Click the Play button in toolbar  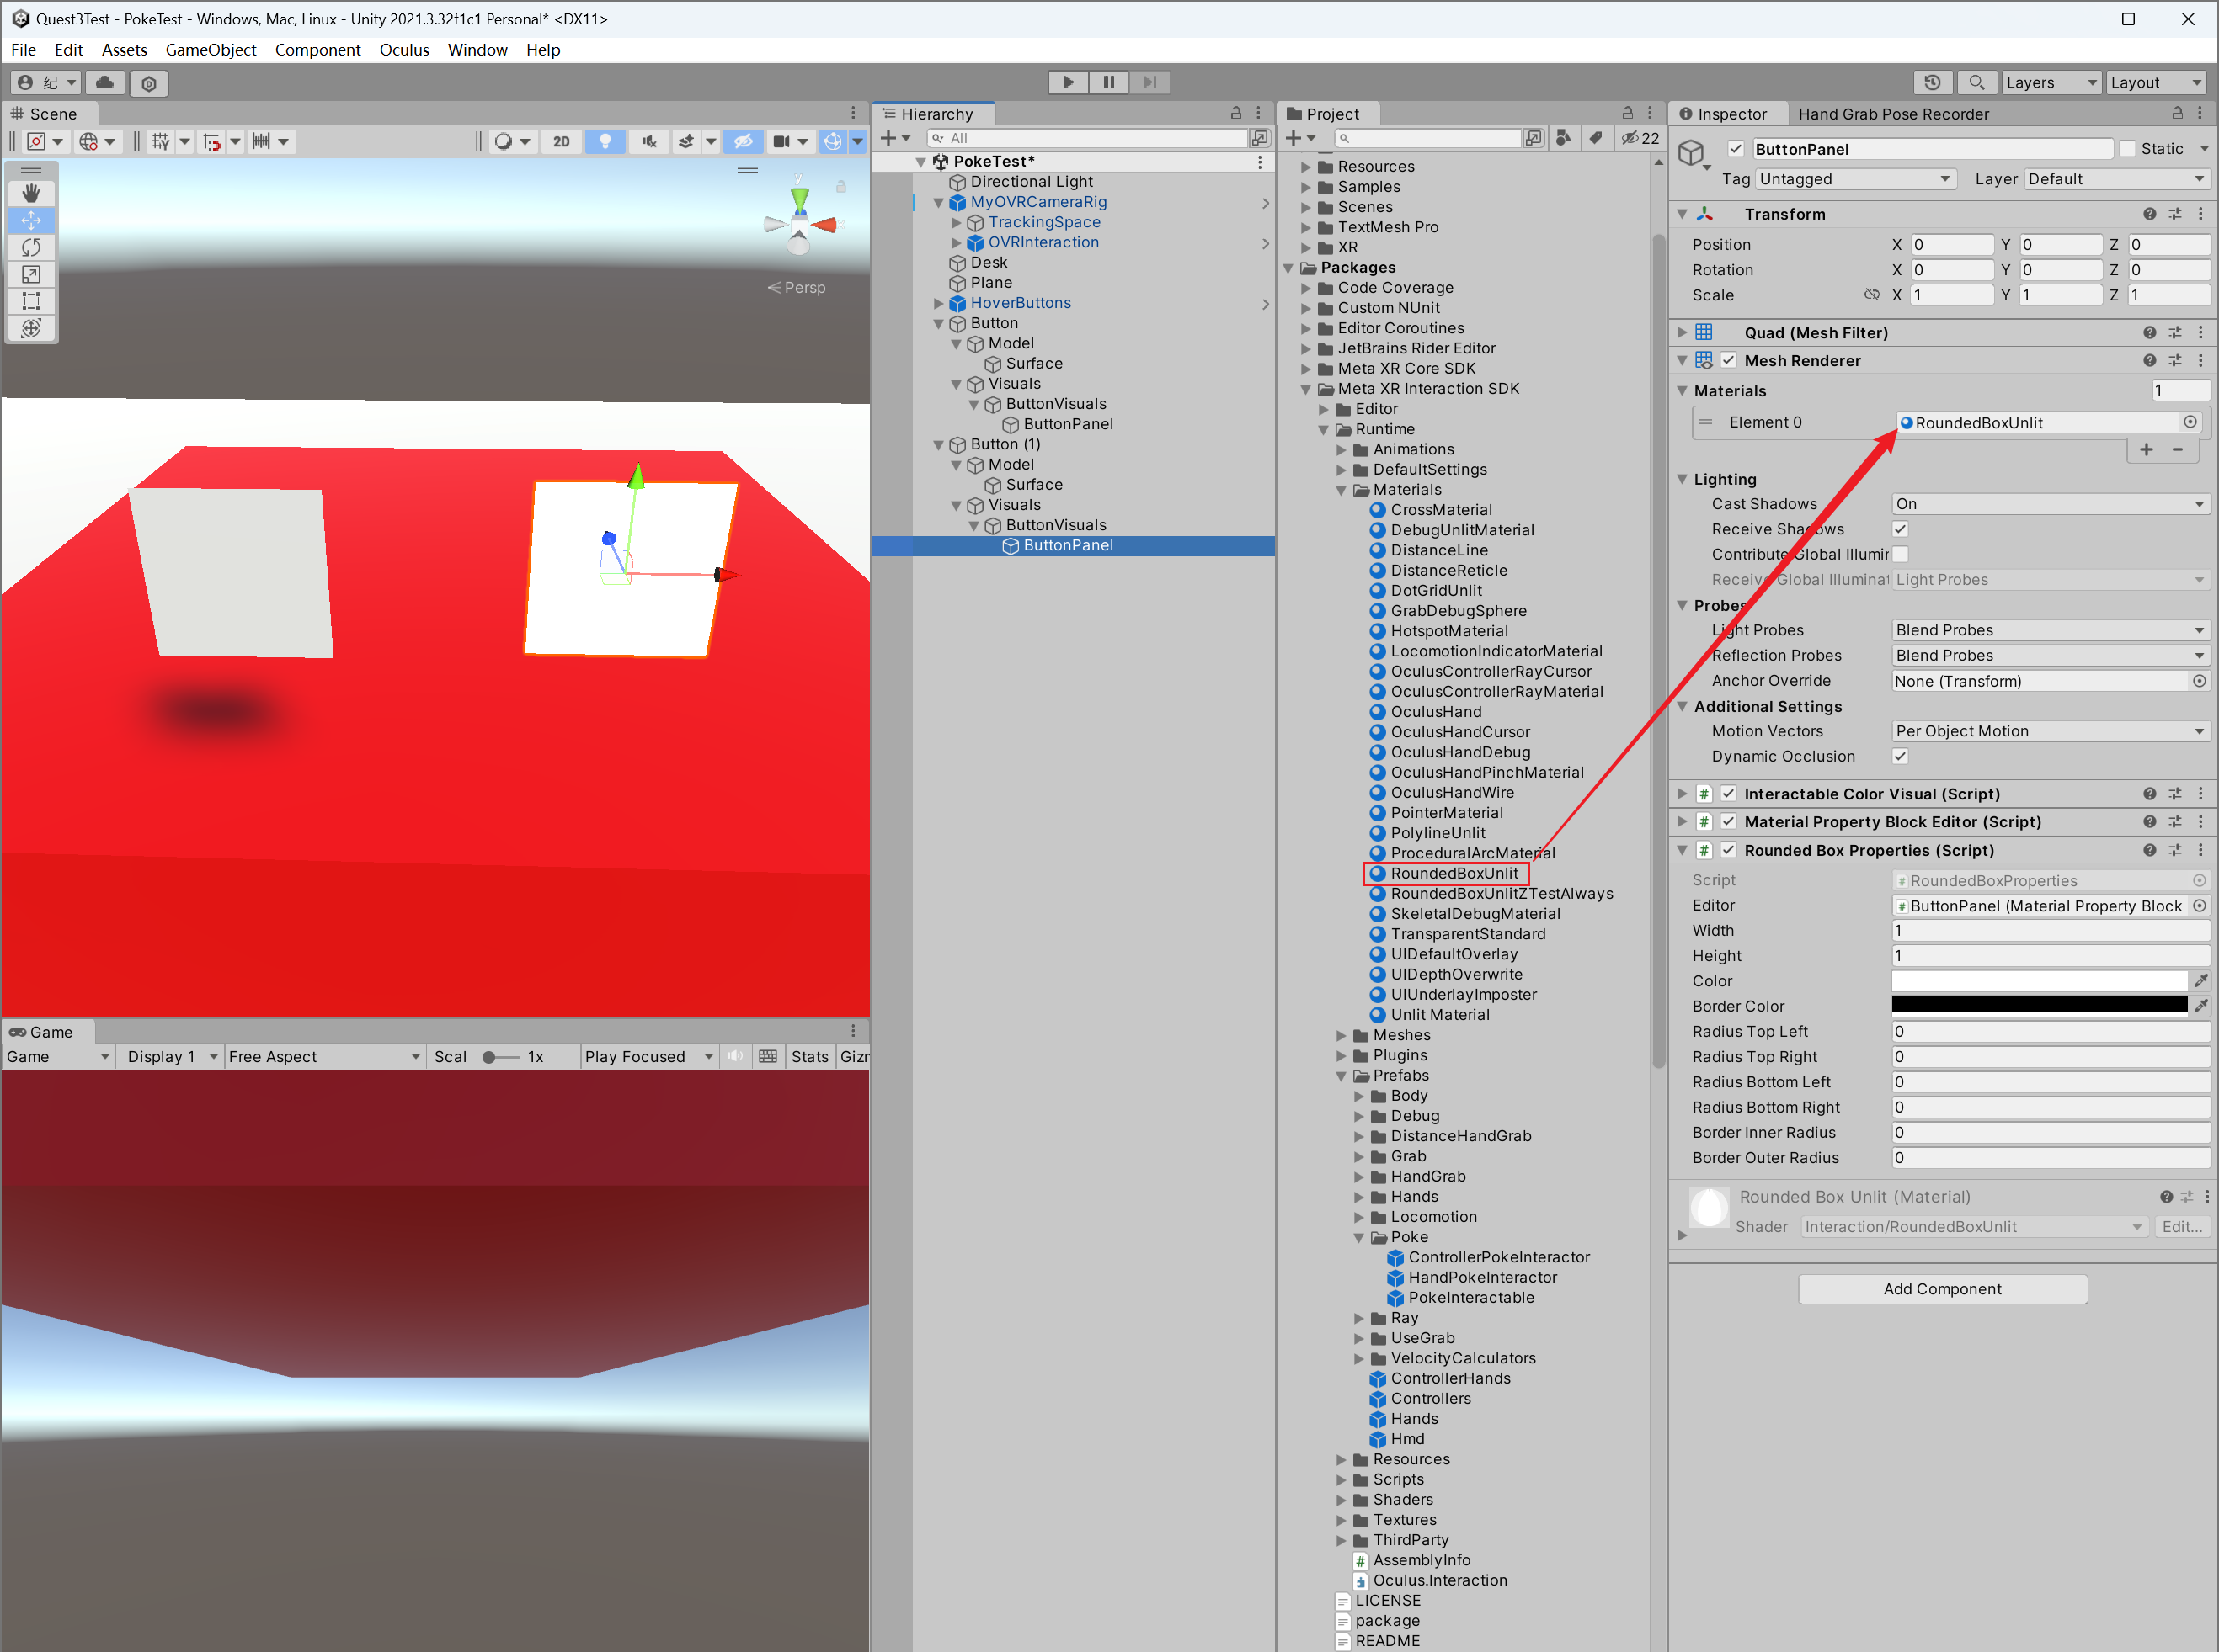[1068, 83]
